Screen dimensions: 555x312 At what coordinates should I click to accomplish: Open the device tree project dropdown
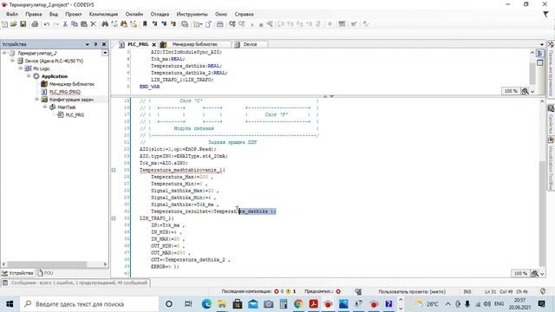pos(105,53)
